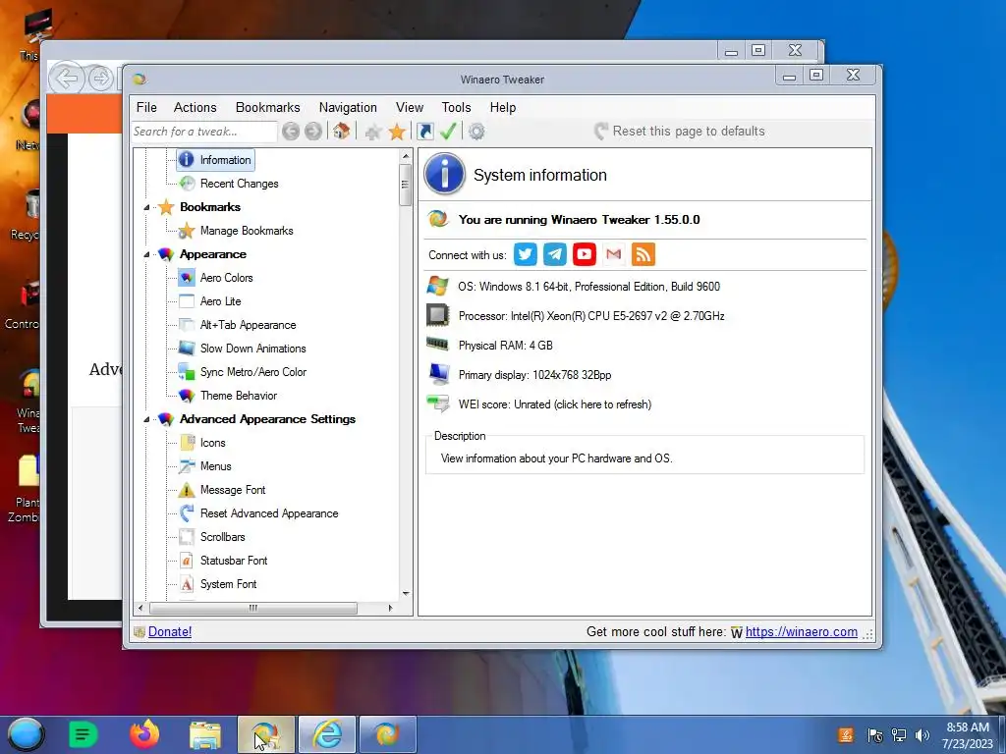
Task: Click the tree scroll right arrow
Action: click(x=390, y=608)
